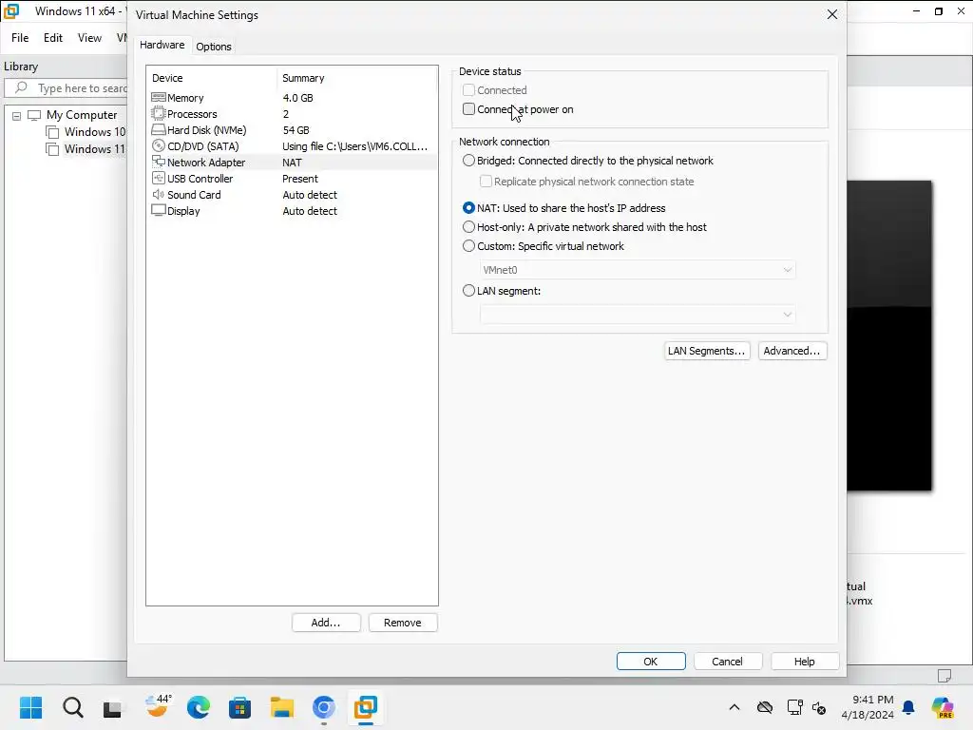Click the muted volume tray icon

pos(819,707)
